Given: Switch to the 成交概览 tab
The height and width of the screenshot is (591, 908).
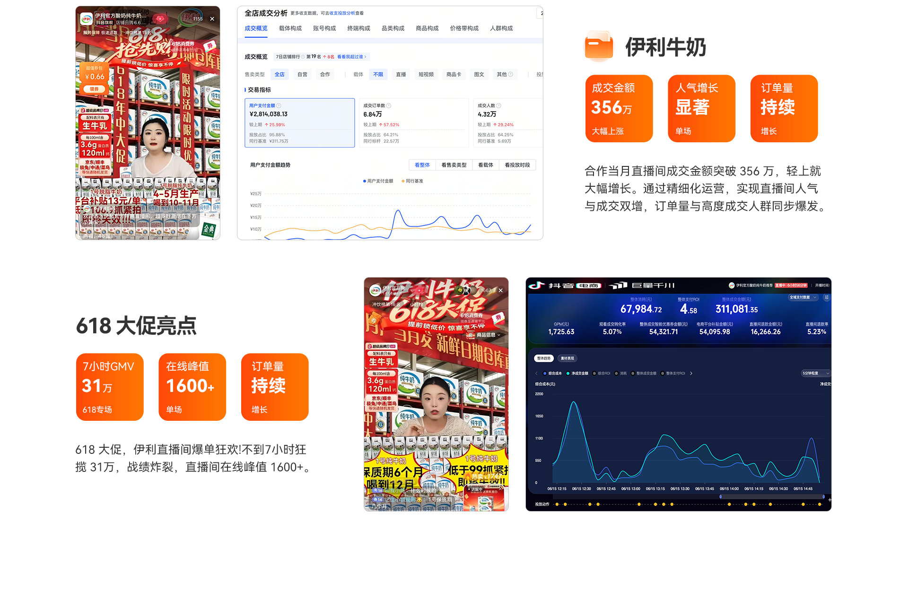Looking at the screenshot, I should [x=256, y=28].
